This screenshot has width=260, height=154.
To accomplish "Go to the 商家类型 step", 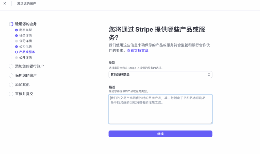I will point(25,30).
